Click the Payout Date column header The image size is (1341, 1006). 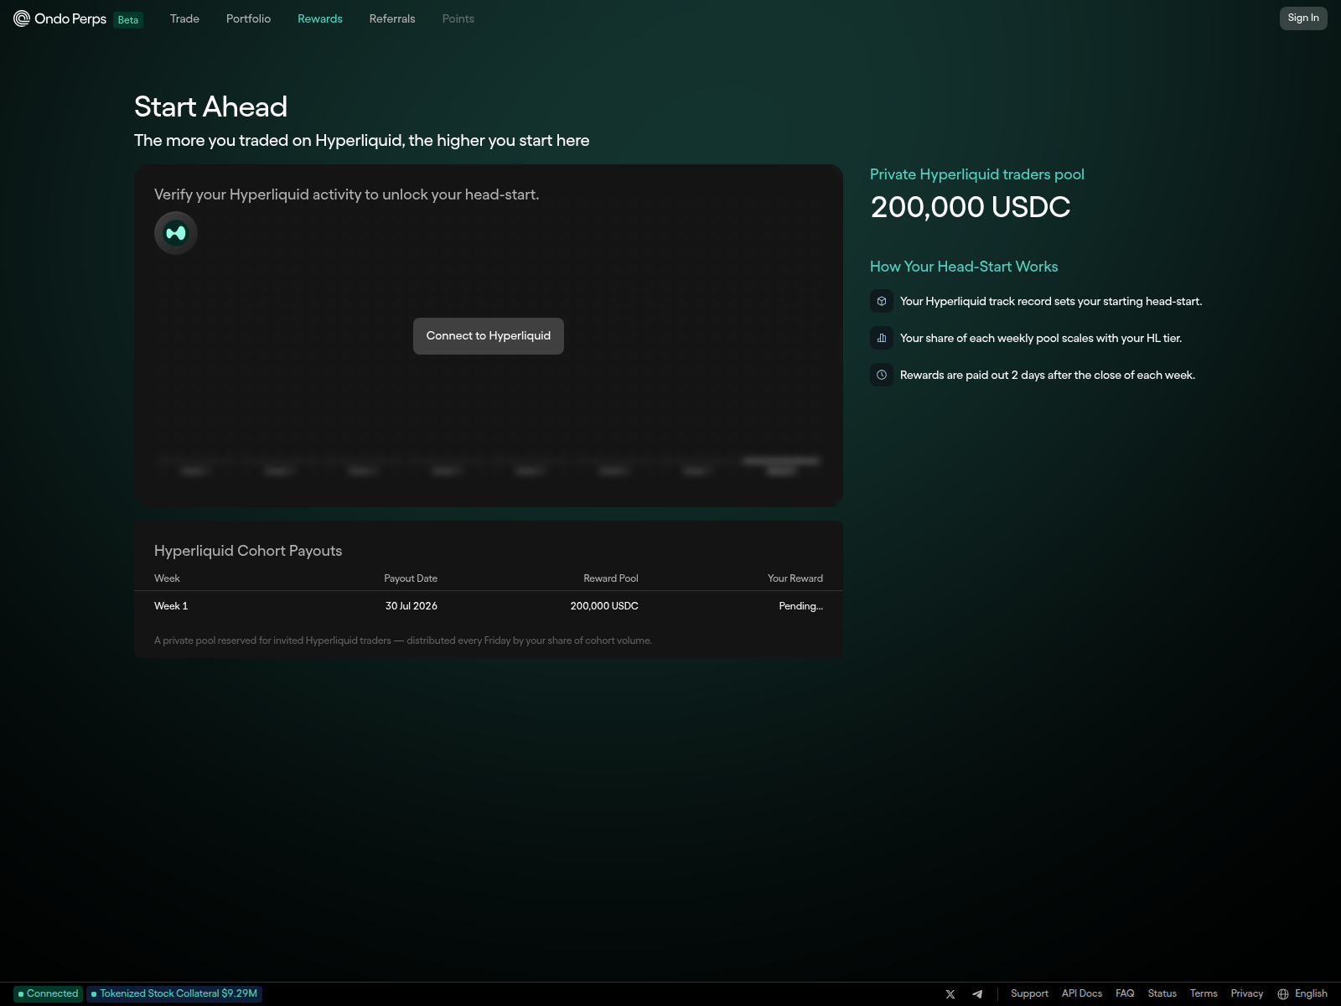click(x=411, y=578)
